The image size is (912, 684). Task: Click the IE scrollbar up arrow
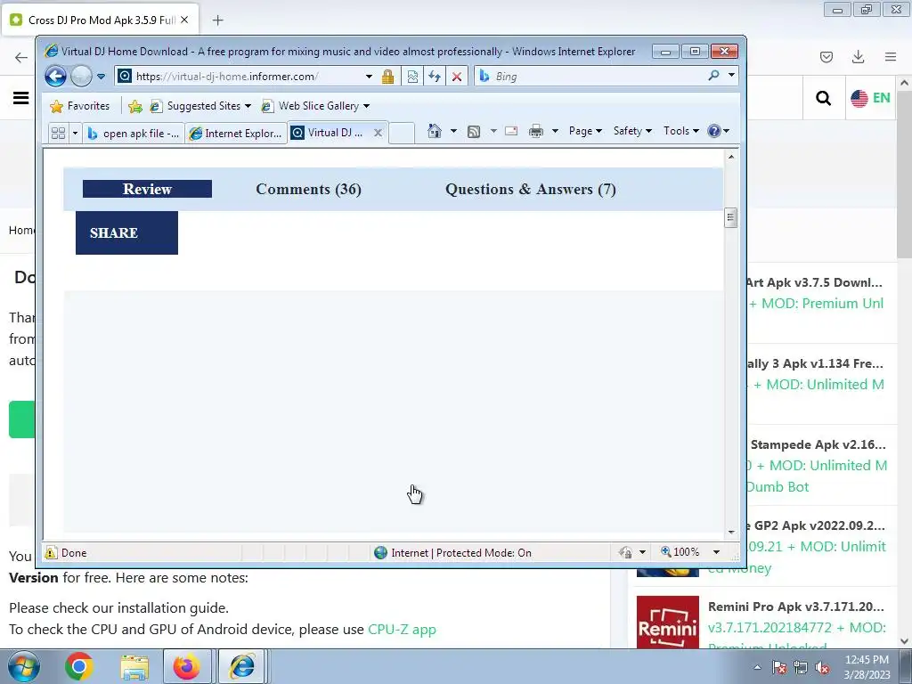tap(731, 157)
